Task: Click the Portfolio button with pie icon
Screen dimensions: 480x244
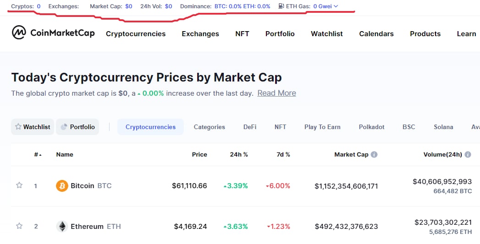Action: (77, 127)
